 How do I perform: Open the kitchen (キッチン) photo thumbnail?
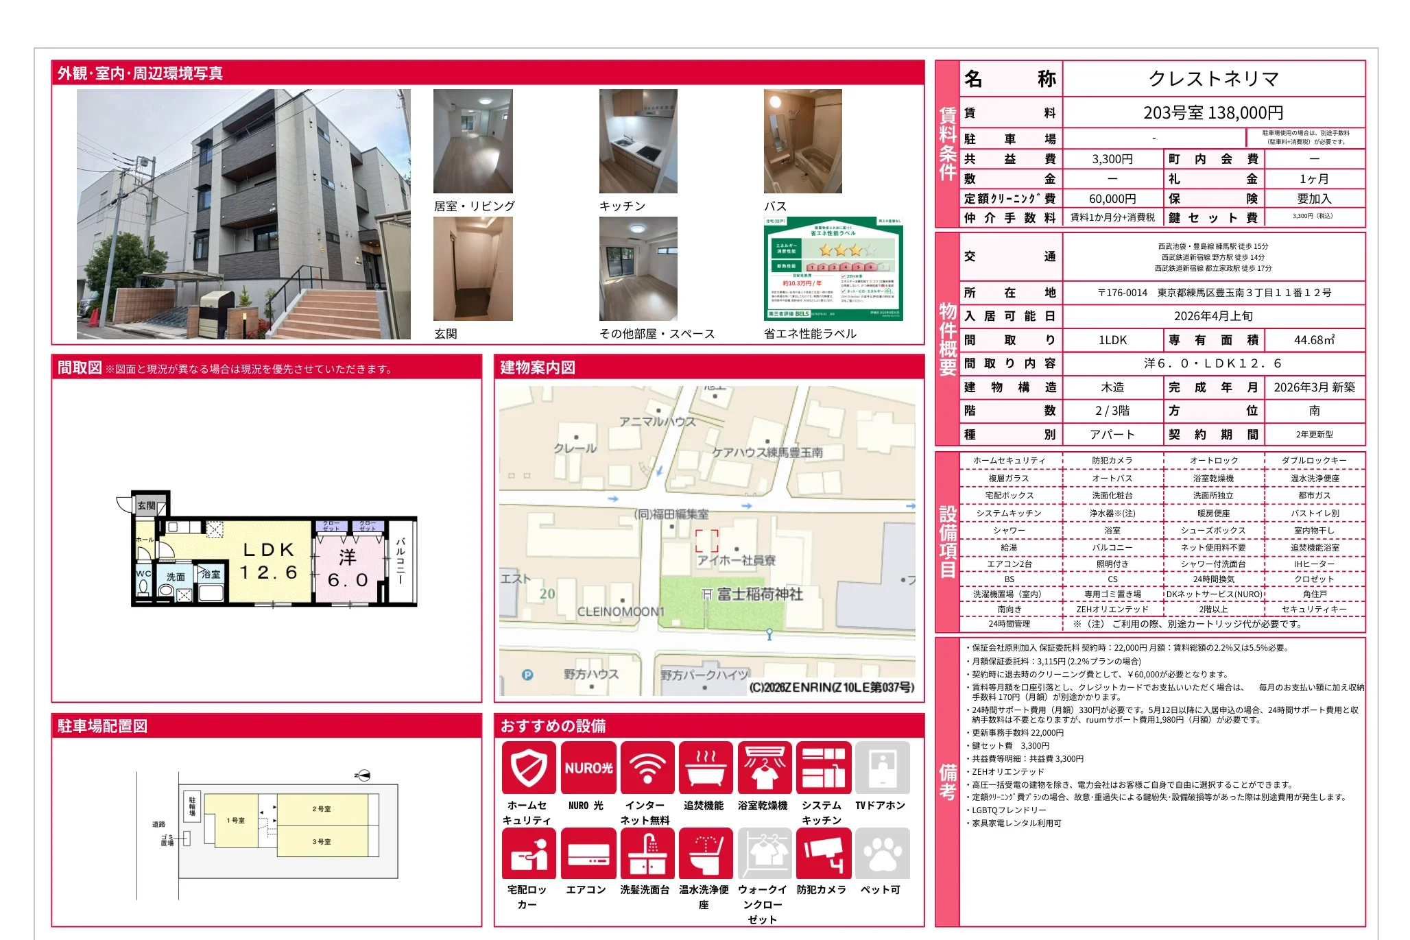coord(638,141)
